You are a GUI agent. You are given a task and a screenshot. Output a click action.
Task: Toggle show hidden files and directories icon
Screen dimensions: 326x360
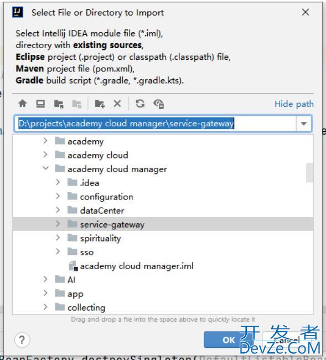point(158,104)
